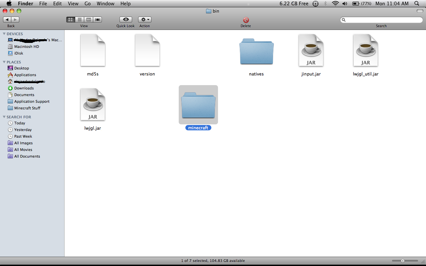
Task: Open the volume menu bar icon
Action: click(x=344, y=3)
